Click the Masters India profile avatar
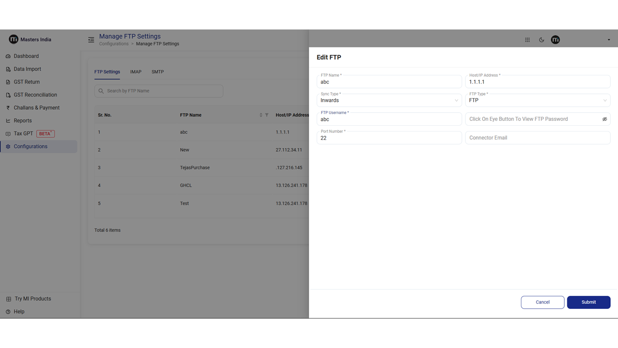 coord(555,40)
